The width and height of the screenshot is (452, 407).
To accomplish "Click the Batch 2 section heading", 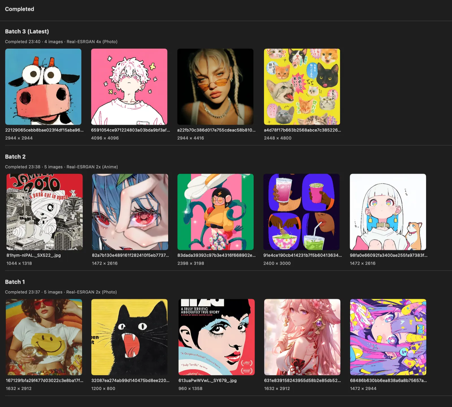I will [x=15, y=157].
